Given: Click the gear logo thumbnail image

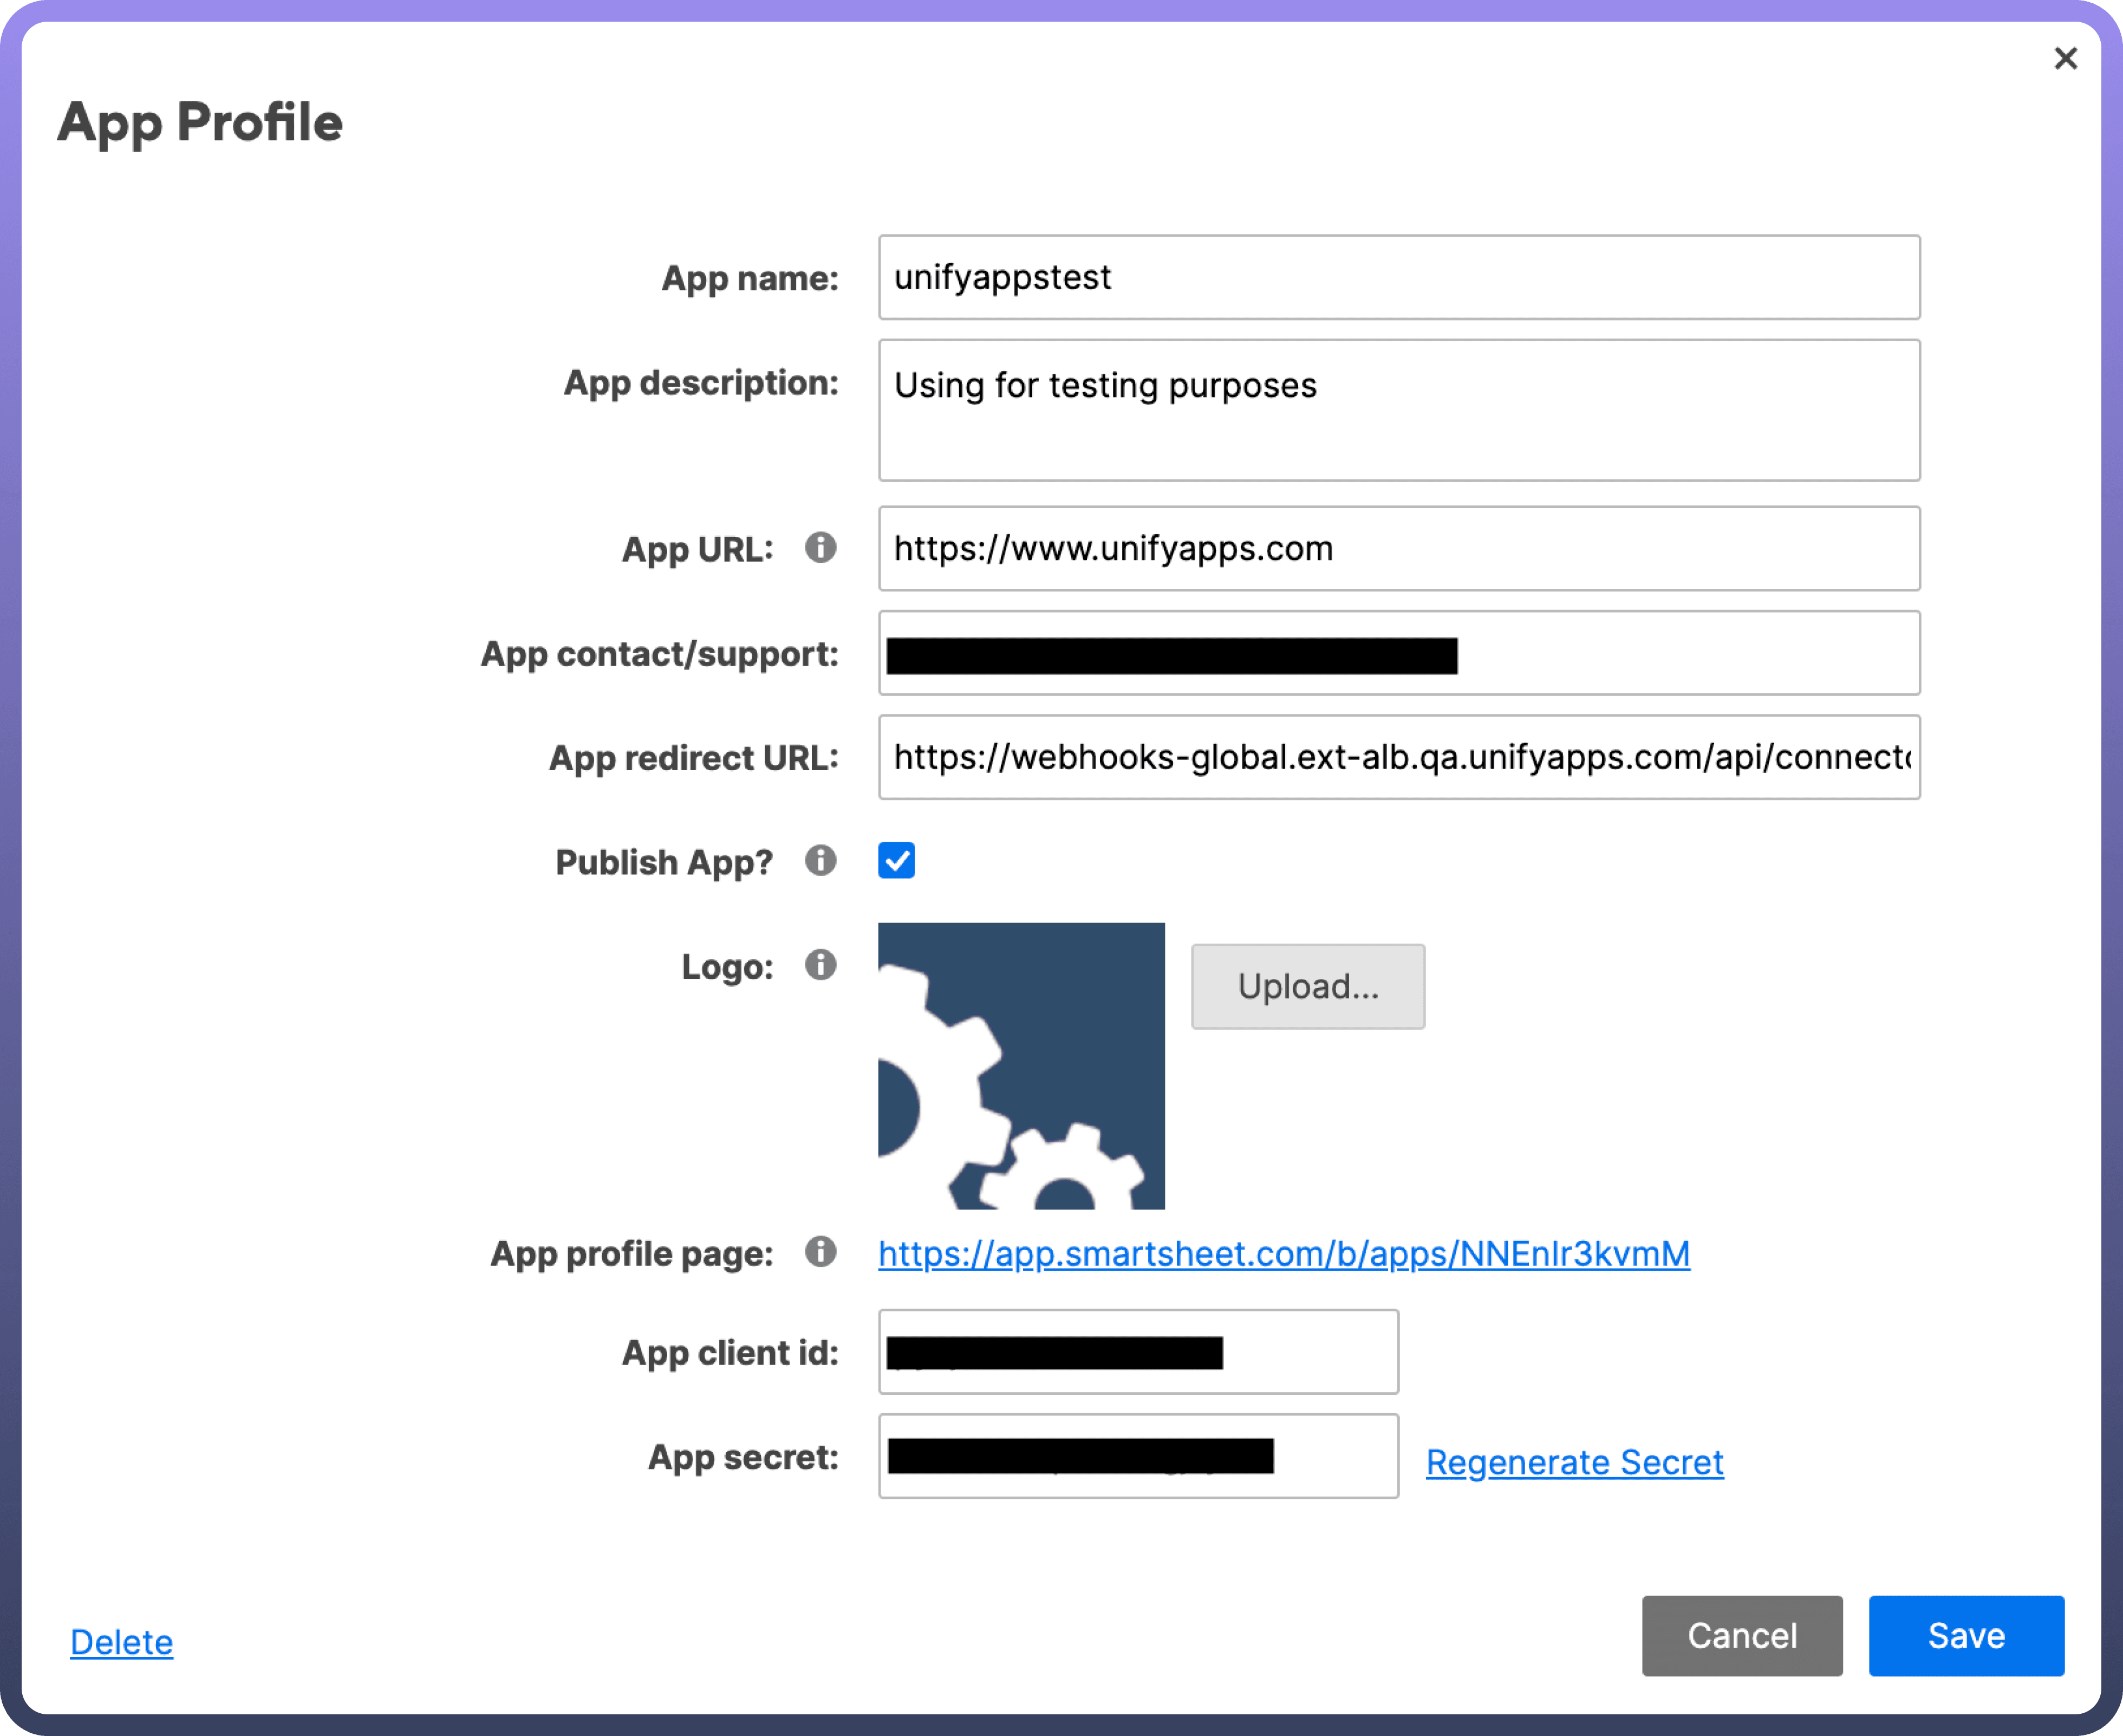Looking at the screenshot, I should pyautogui.click(x=1021, y=1066).
